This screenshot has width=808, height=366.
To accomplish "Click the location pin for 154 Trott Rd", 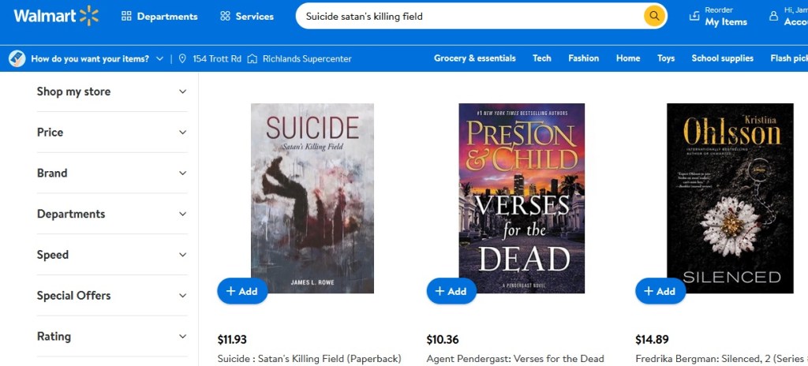I will 182,58.
